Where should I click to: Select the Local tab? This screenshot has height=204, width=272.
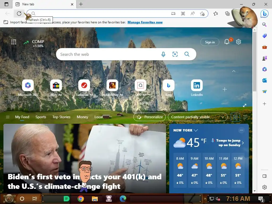click(99, 117)
